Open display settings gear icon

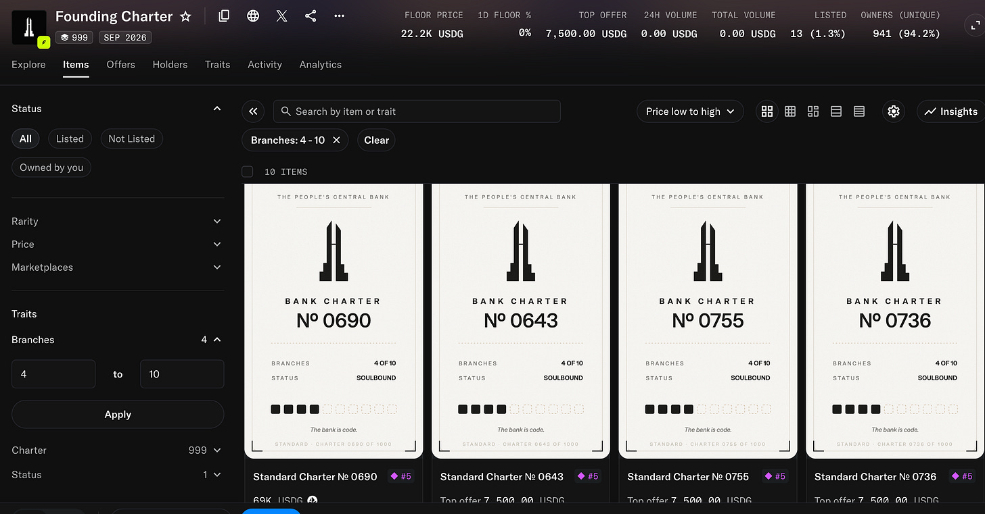coord(894,111)
